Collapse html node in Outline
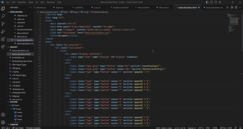This screenshot has width=243, height=129. pos(10,105)
